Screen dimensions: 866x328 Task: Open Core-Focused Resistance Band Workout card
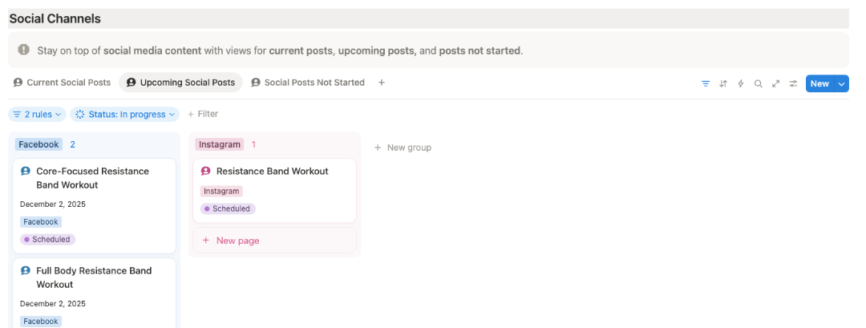coord(92,178)
